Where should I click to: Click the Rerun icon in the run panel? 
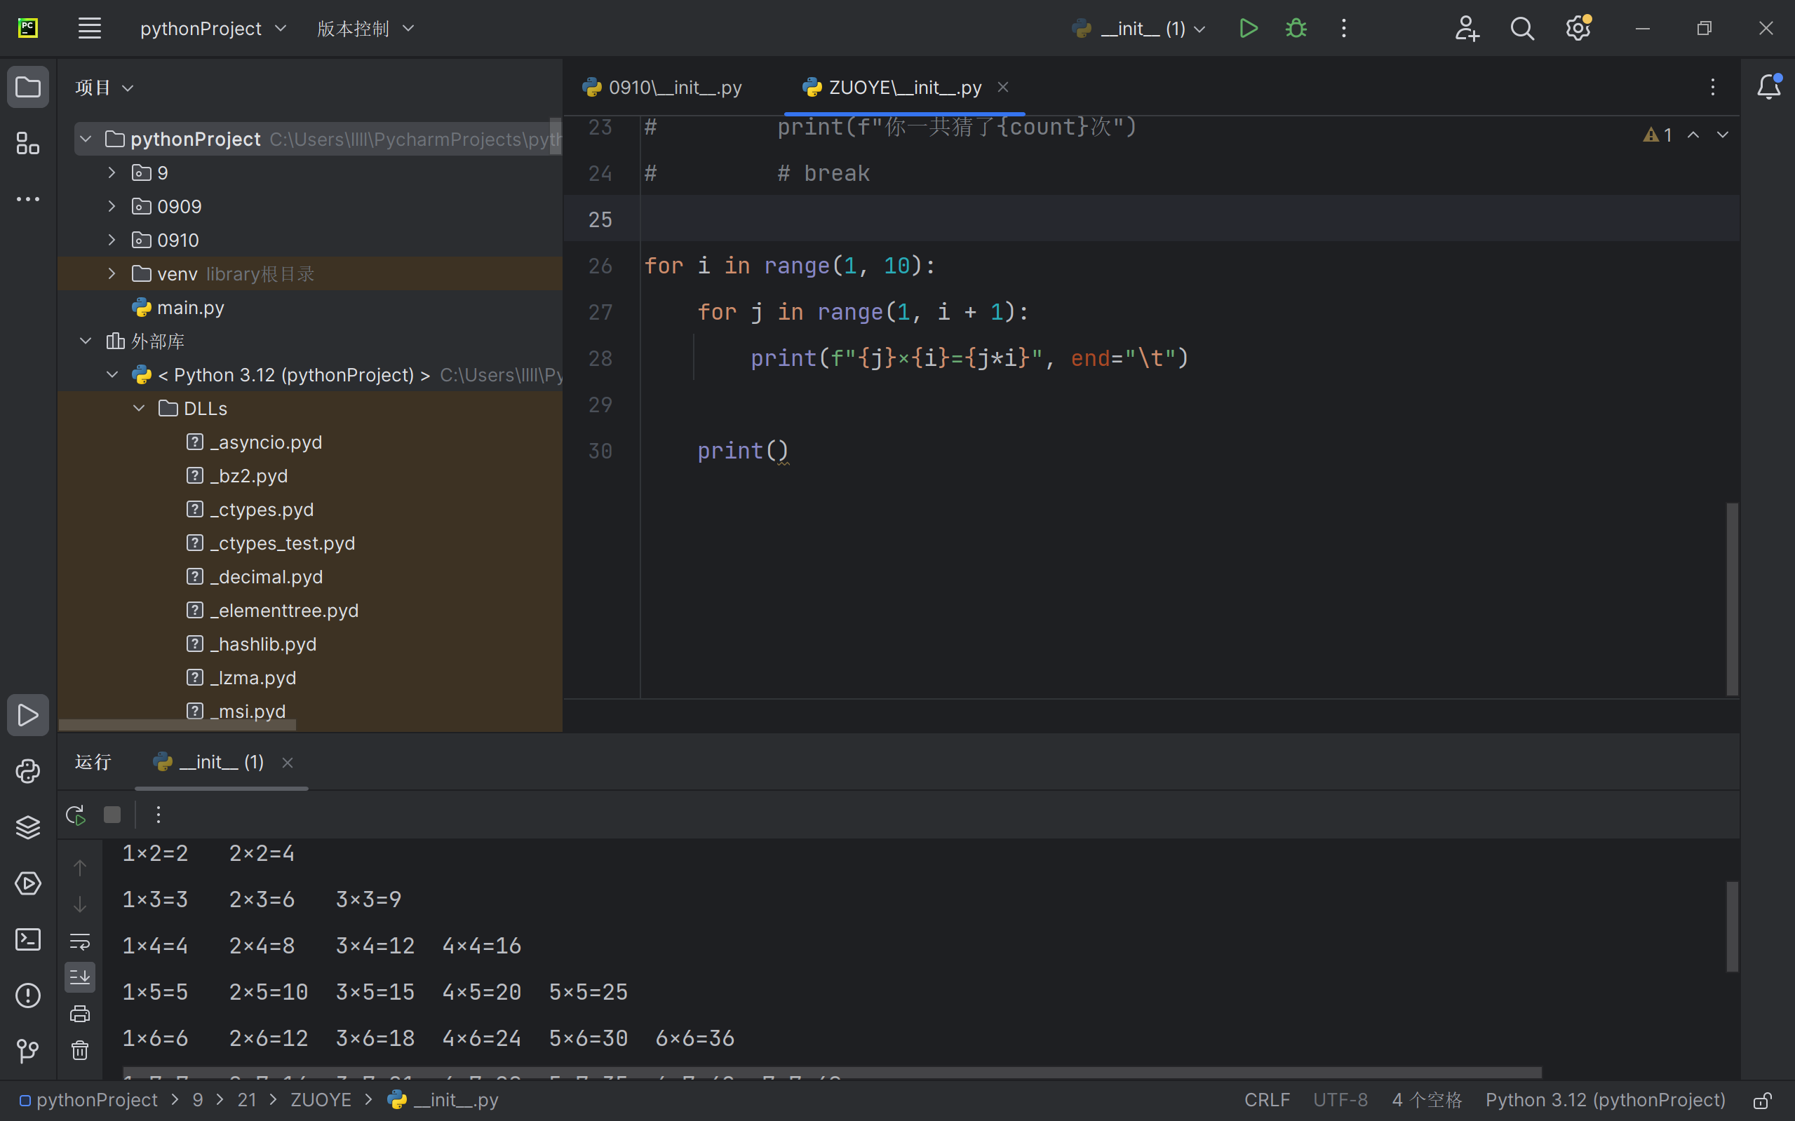(x=74, y=814)
